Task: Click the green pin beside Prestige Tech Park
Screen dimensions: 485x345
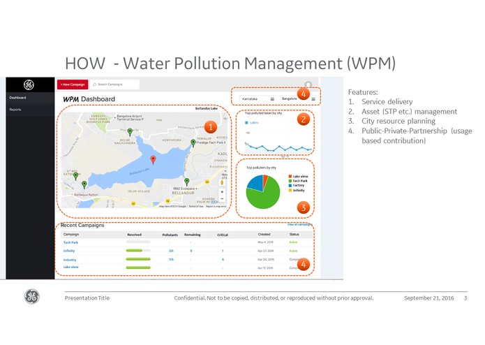Action: [x=193, y=143]
